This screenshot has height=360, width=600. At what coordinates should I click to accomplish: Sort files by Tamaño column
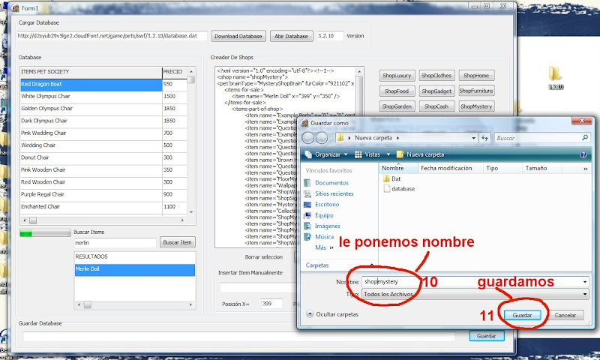(541, 168)
